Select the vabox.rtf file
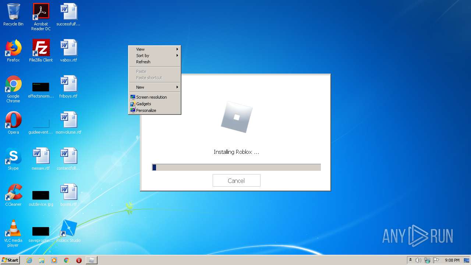471x265 pixels. (68, 51)
